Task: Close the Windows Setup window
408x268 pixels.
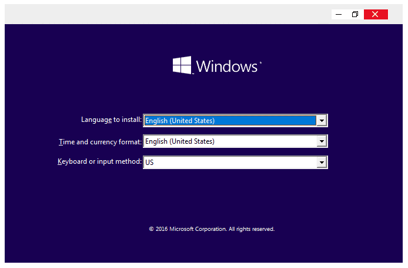Action: pos(376,14)
